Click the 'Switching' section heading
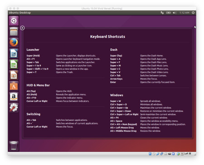Screen dimensions: 204x165 (x=34, y=114)
